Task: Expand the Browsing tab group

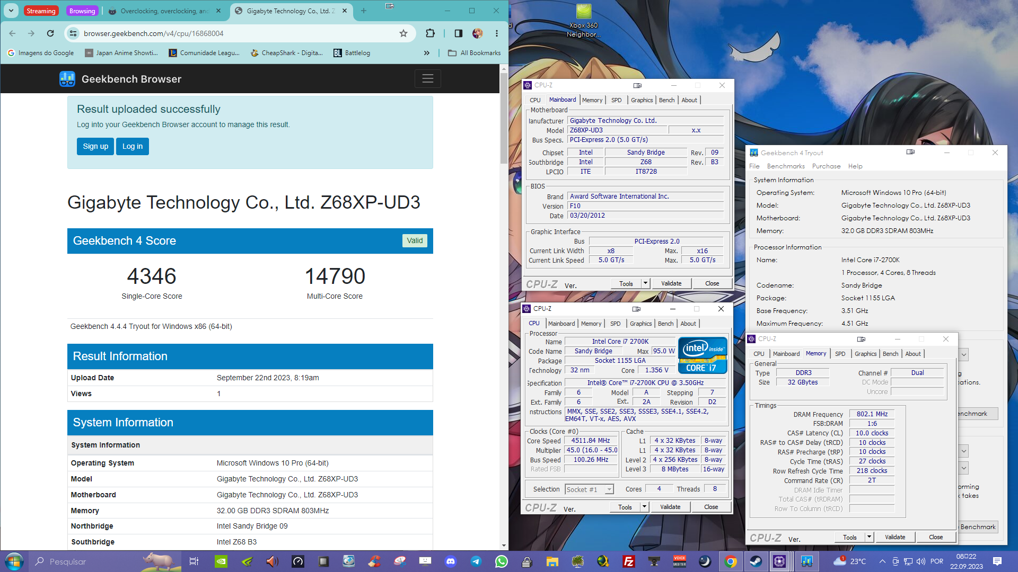Action: pyautogui.click(x=82, y=11)
